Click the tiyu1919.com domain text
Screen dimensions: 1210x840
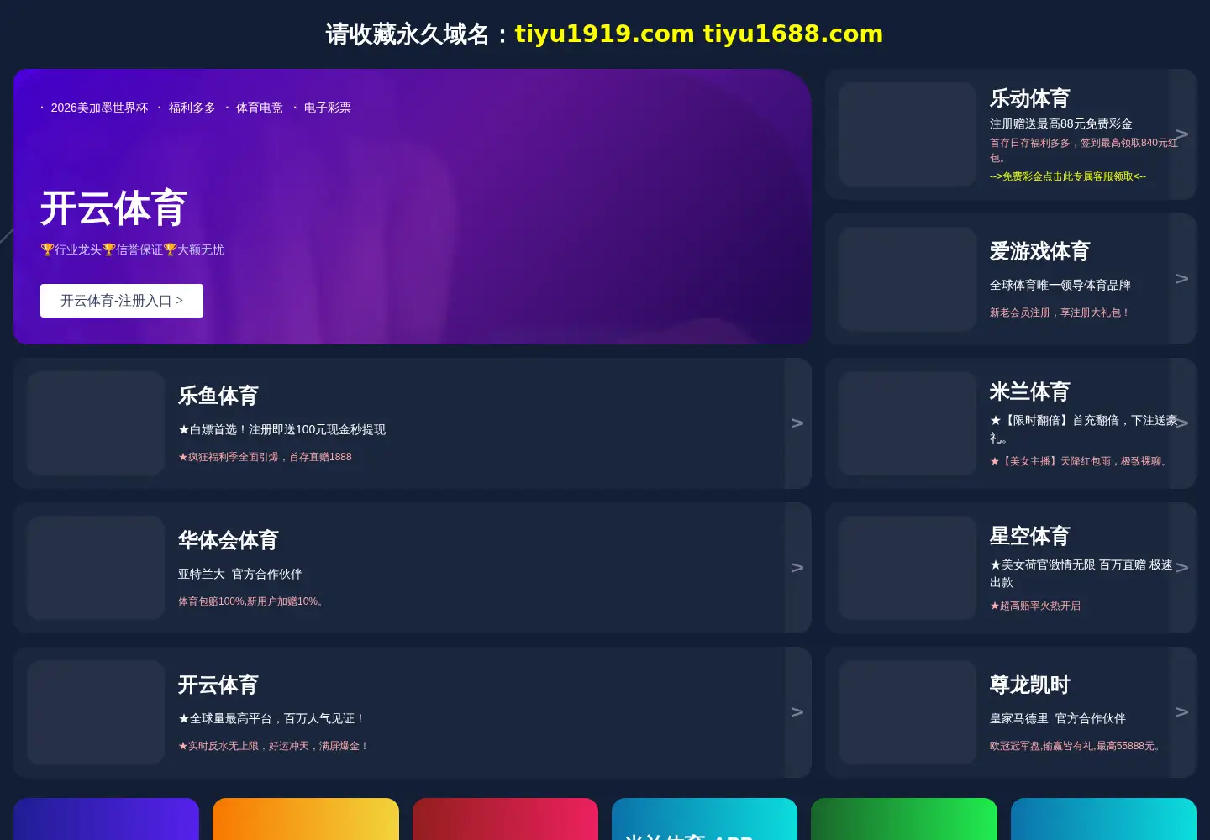[604, 34]
